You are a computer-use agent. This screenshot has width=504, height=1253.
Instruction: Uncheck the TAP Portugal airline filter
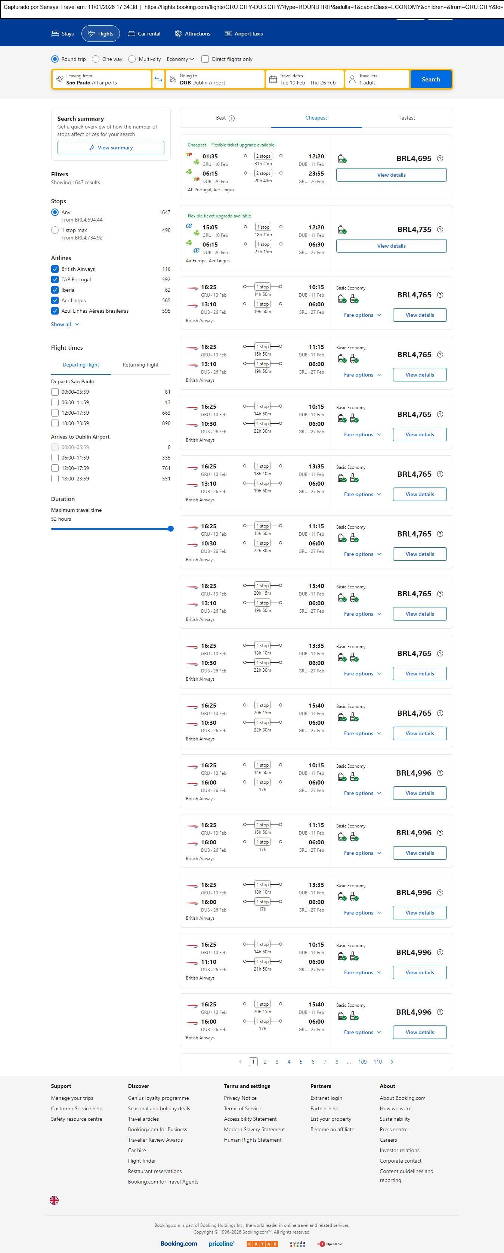pyautogui.click(x=55, y=280)
